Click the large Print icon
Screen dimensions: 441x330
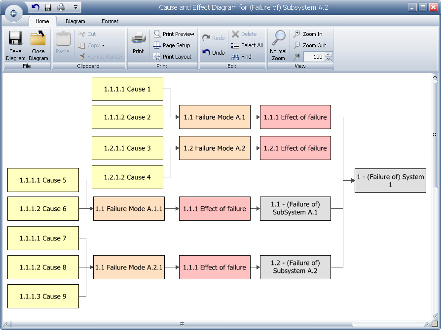138,39
